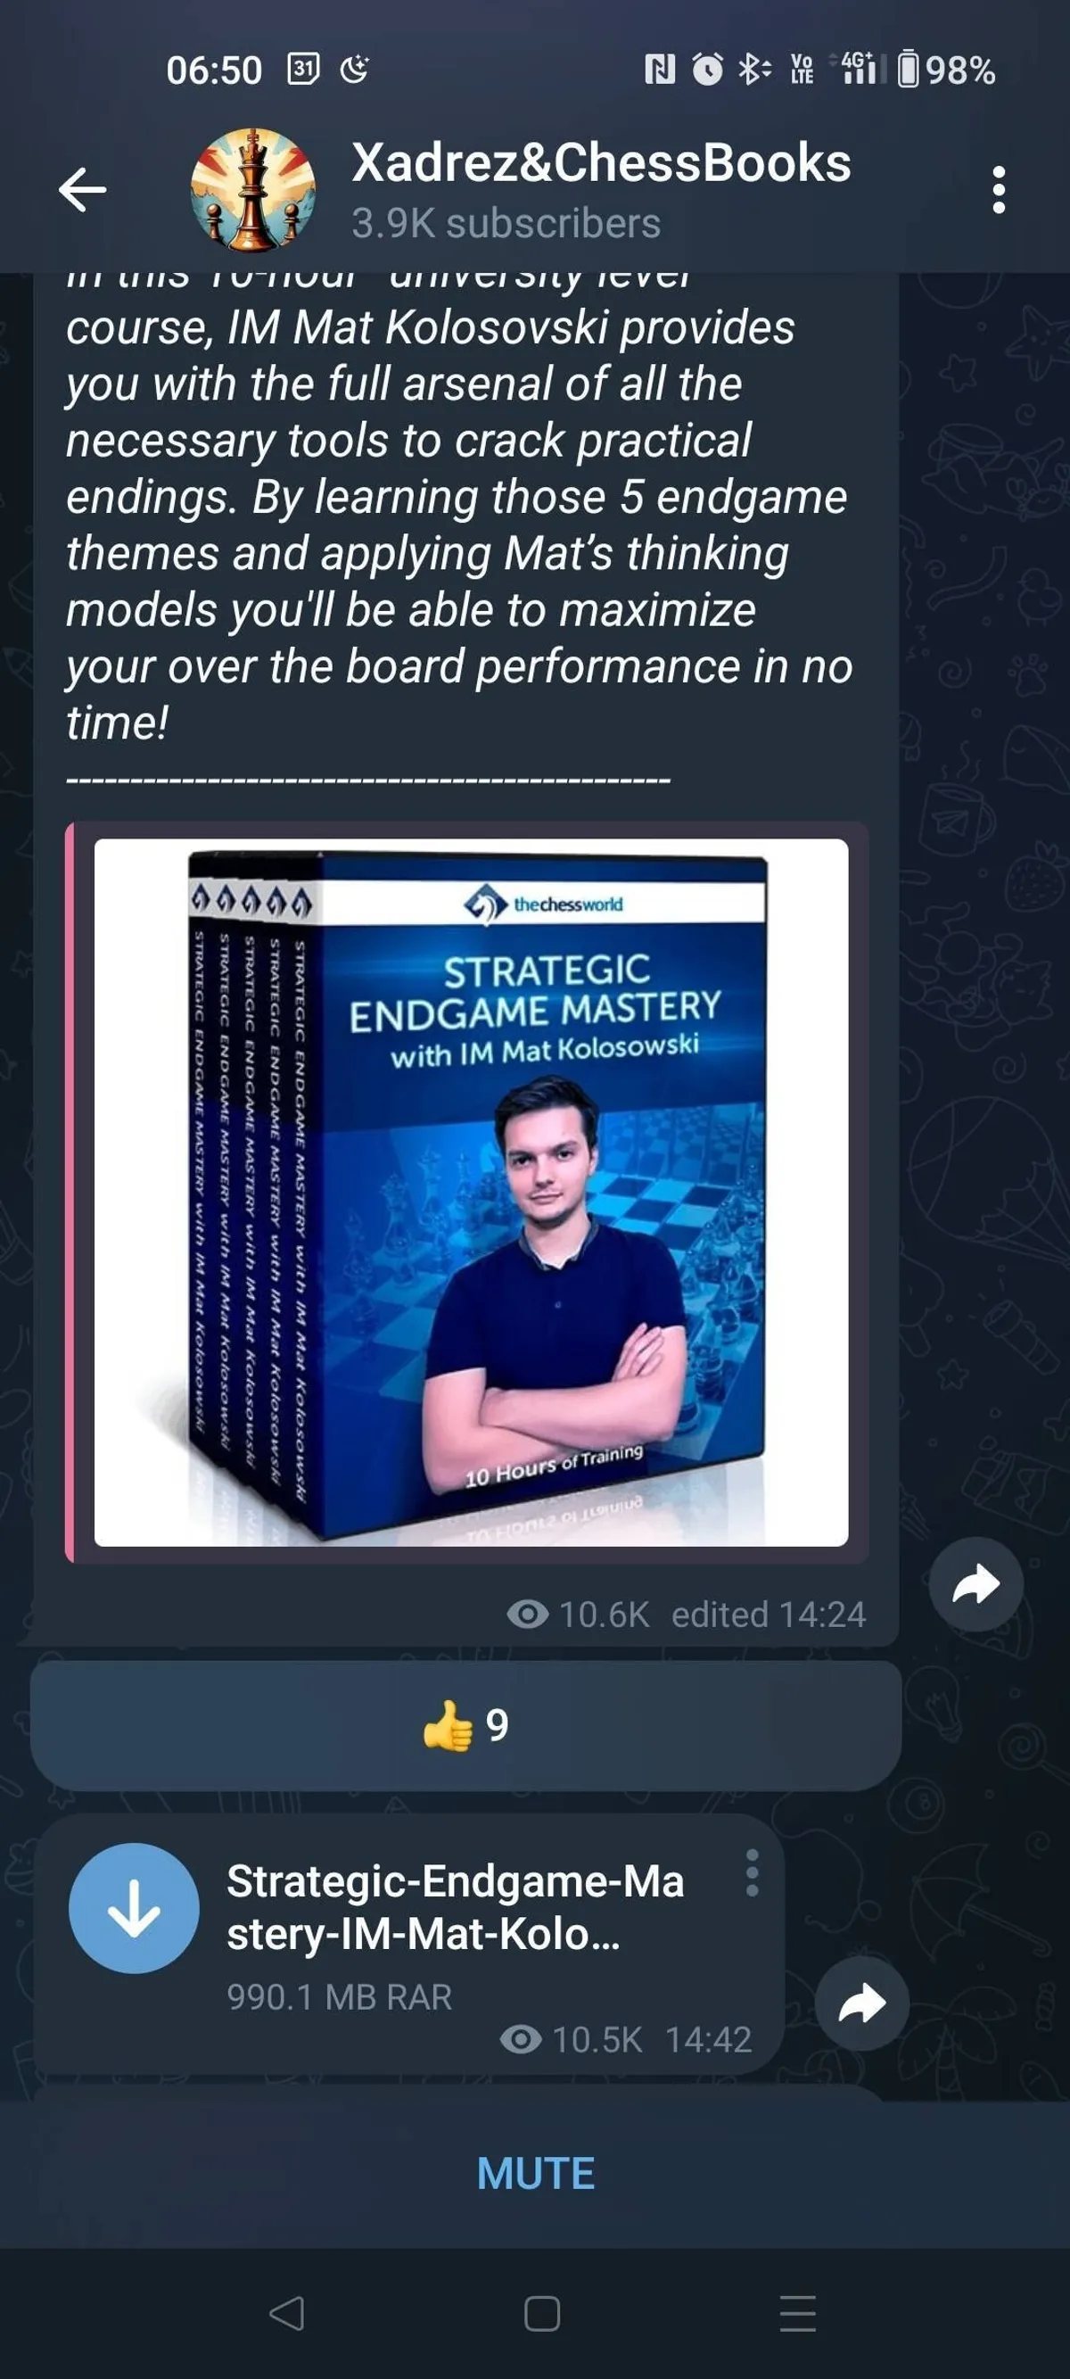Viewport: 1070px width, 2379px height.
Task: Open the RAR file's three-dot menu
Action: 753,1872
